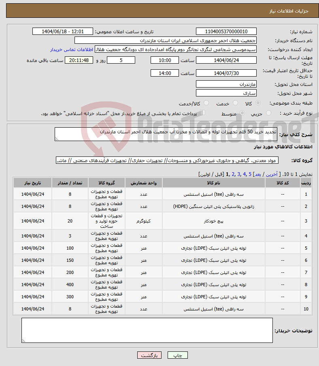Go to page 3 of items
The width and height of the screenshot is (319, 366).
coord(238,174)
